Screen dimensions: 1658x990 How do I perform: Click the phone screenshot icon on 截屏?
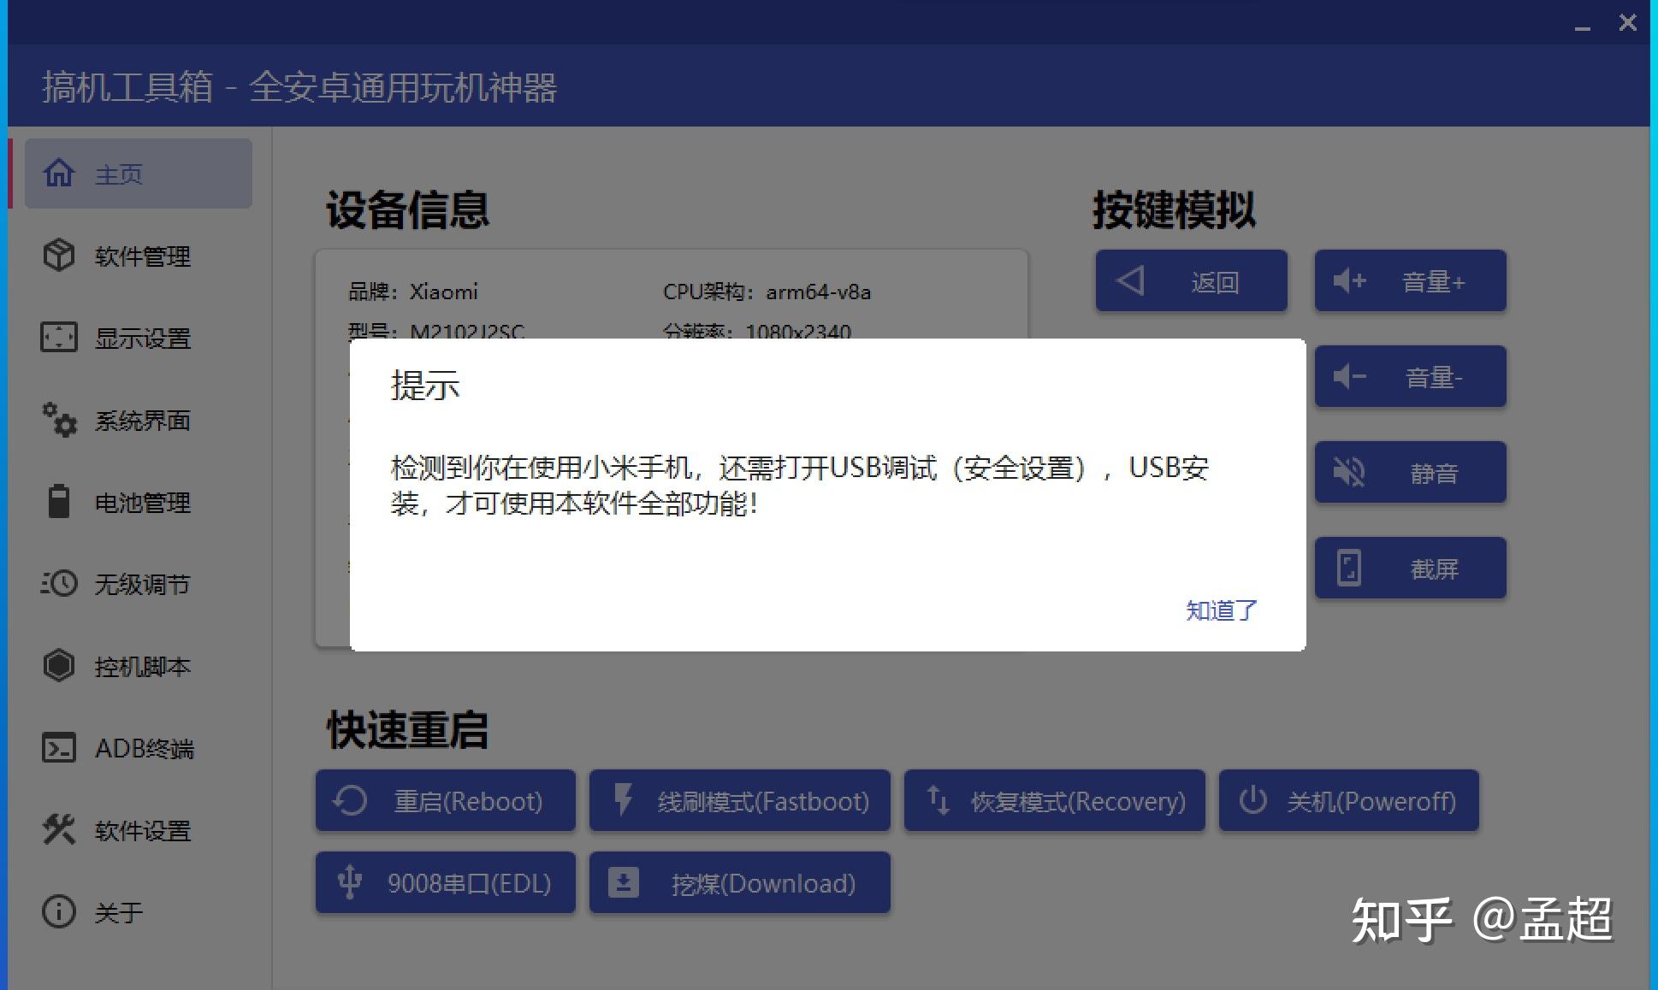coord(1349,568)
